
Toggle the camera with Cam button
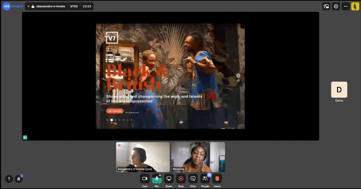[145, 179]
